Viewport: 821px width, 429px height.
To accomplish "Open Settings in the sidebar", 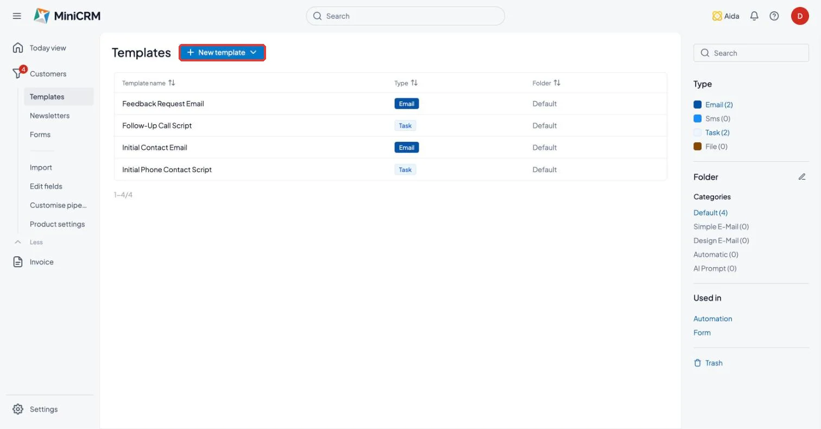I will pyautogui.click(x=43, y=409).
